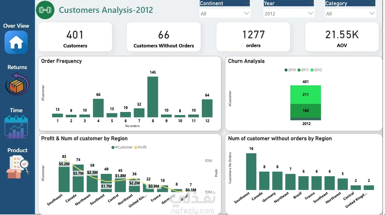Collapse the Continent slicer header chevron
This screenshot has height=215, width=385.
click(x=247, y=3)
